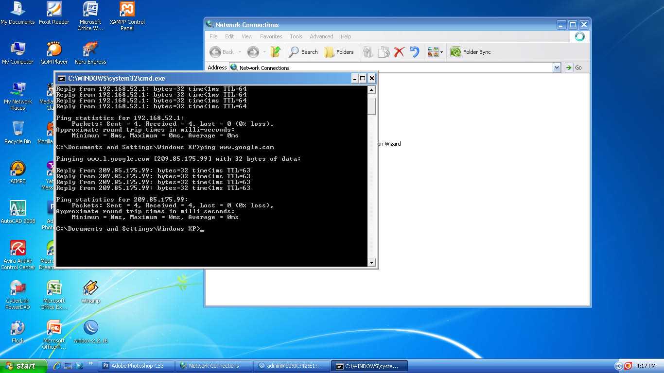Click the command prompt scrollbar down arrow
This screenshot has height=373, width=664.
pyautogui.click(x=371, y=262)
